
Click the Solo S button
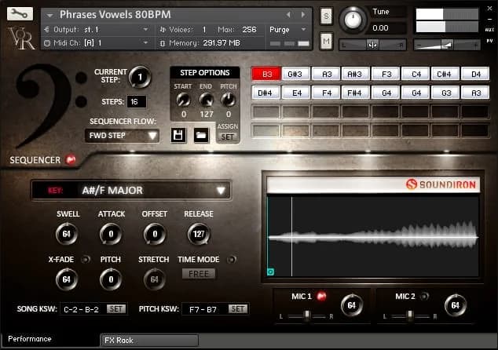[x=326, y=16]
